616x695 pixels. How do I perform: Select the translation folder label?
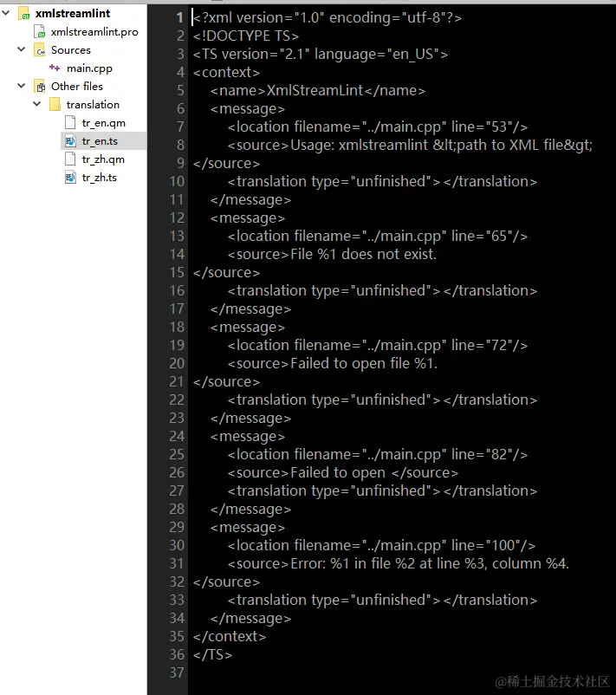[93, 105]
